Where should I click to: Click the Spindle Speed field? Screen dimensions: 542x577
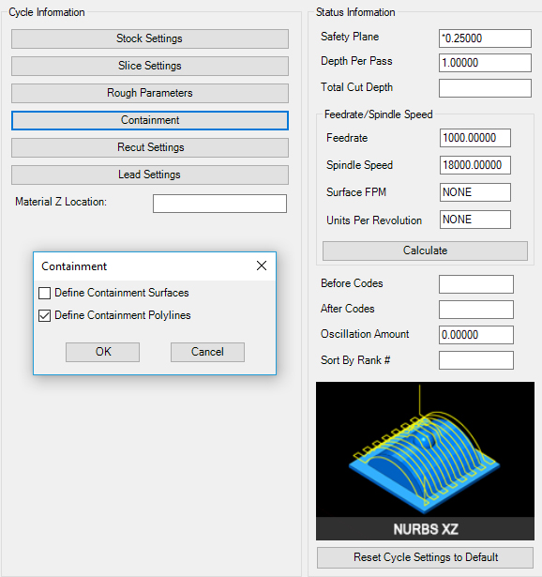[x=475, y=165]
